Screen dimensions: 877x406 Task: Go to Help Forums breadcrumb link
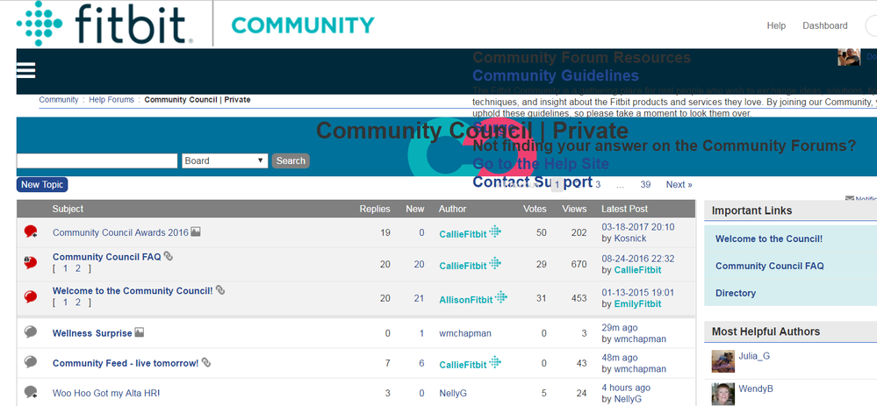[111, 100]
